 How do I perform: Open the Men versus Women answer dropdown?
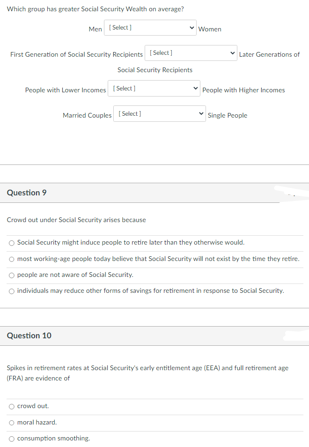pyautogui.click(x=150, y=28)
